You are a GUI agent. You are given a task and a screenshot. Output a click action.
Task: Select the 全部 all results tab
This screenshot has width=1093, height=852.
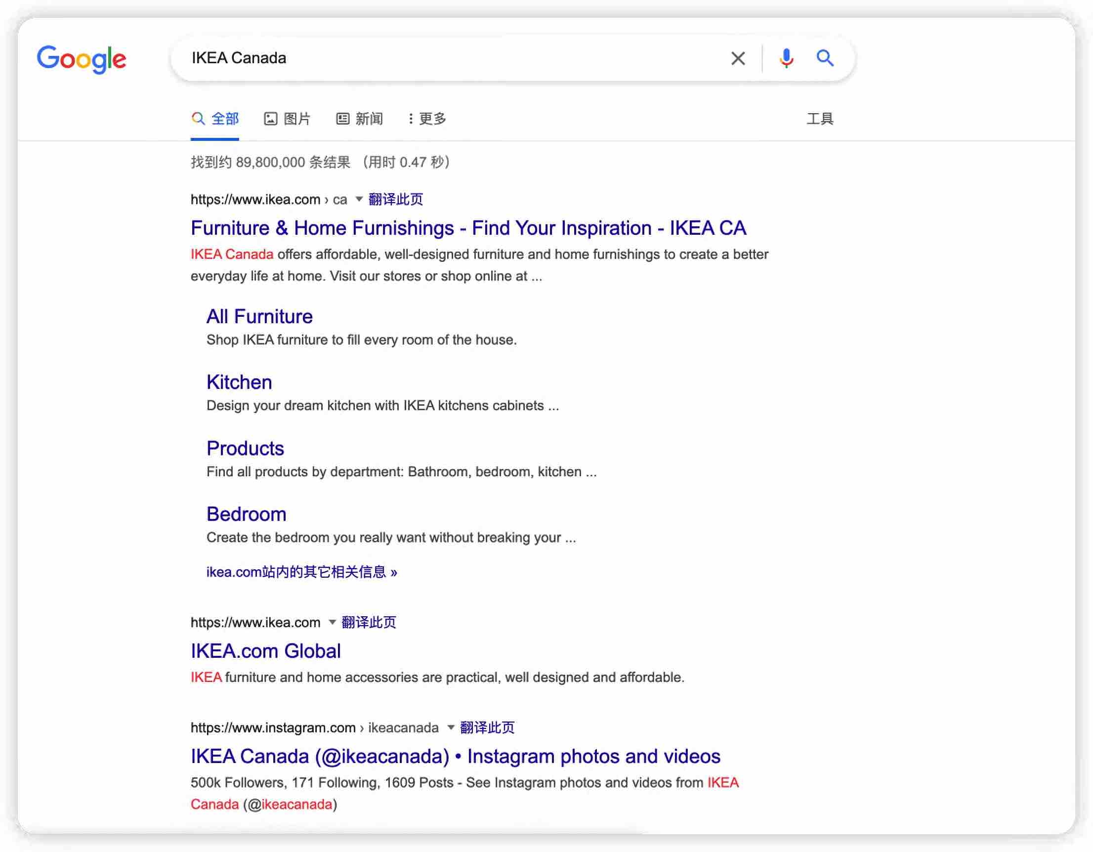pos(215,119)
